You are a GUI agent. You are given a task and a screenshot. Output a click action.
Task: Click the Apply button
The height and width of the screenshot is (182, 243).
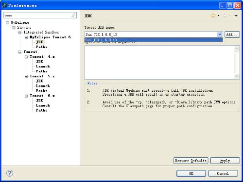(x=225, y=161)
